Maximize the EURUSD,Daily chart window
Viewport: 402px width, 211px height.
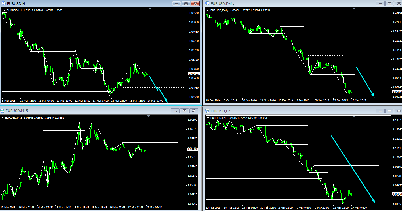coord(390,4)
